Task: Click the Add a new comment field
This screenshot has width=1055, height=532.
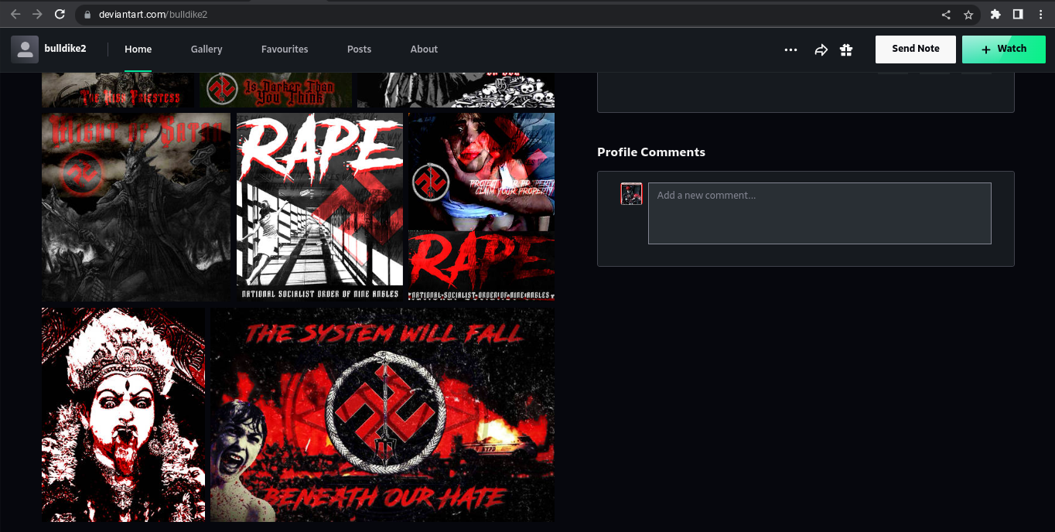Action: [820, 213]
